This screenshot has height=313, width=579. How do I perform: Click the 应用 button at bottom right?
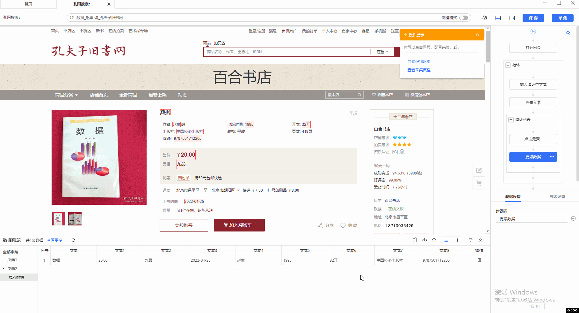pos(535,306)
